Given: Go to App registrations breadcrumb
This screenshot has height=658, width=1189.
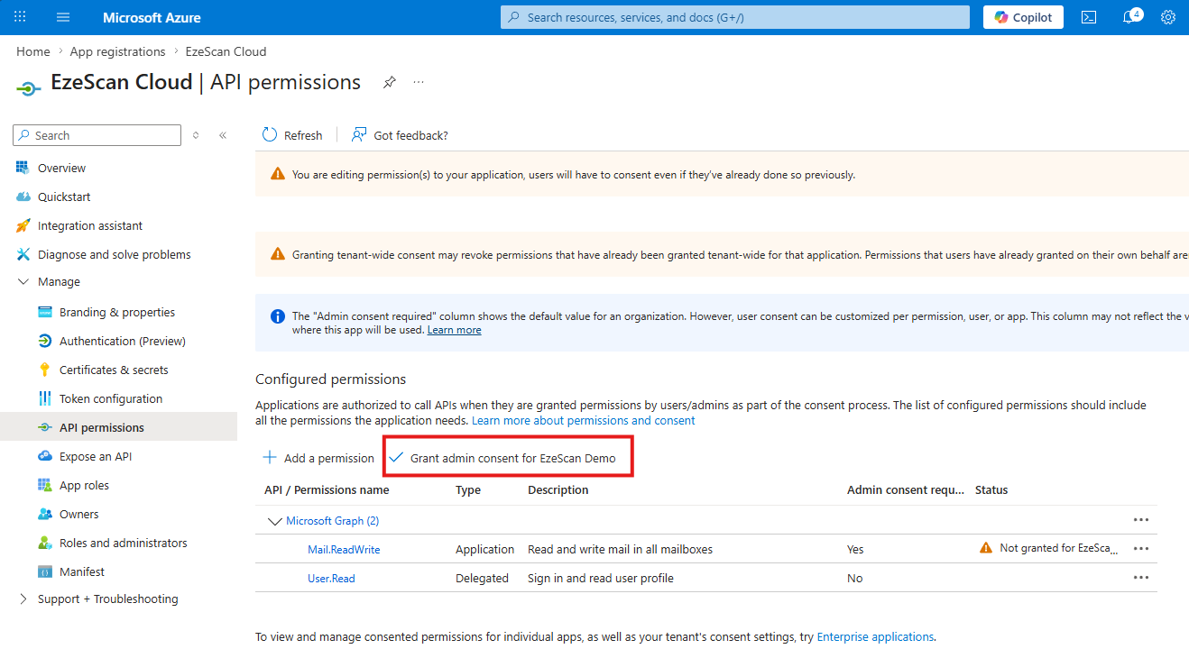Looking at the screenshot, I should [117, 51].
